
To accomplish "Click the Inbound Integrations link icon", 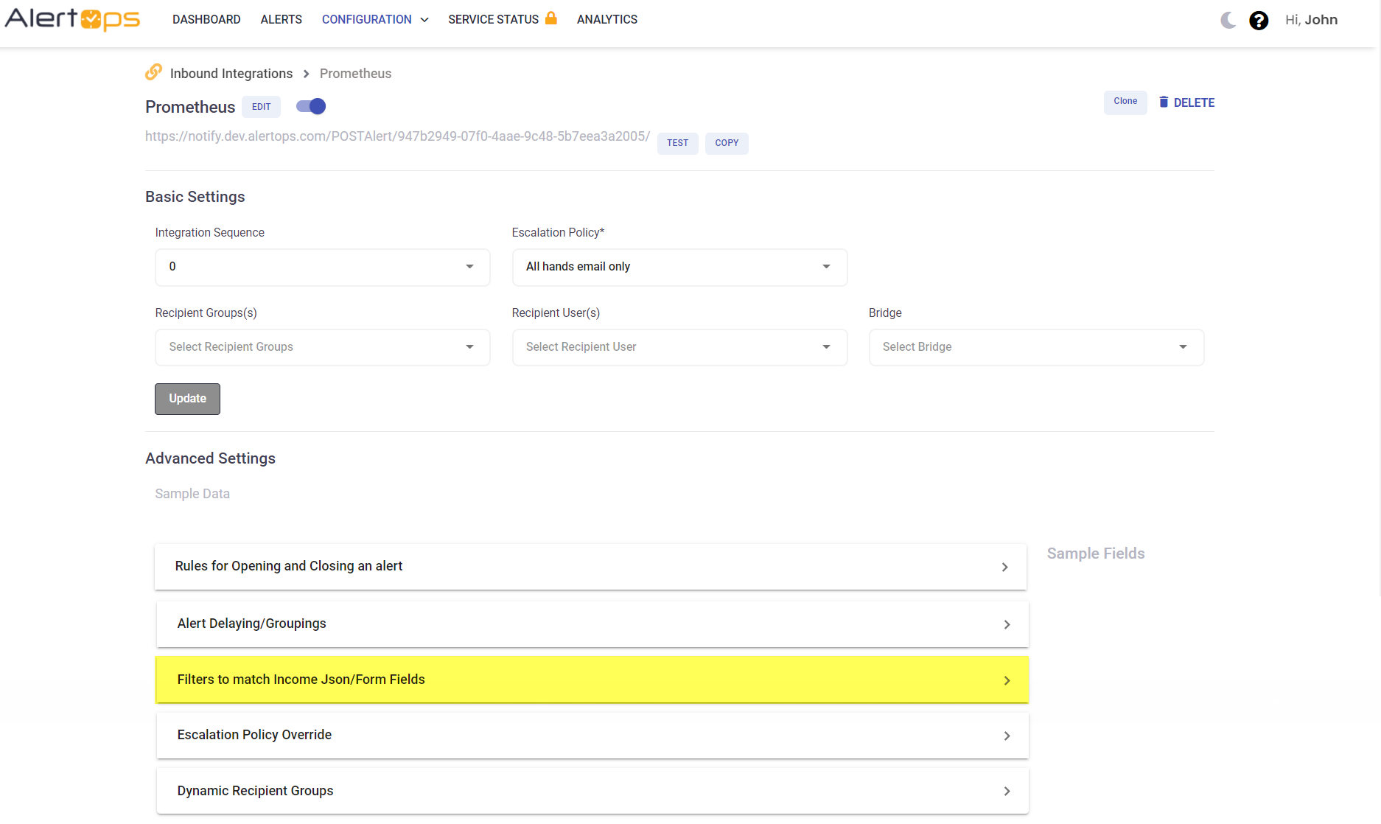I will [153, 72].
